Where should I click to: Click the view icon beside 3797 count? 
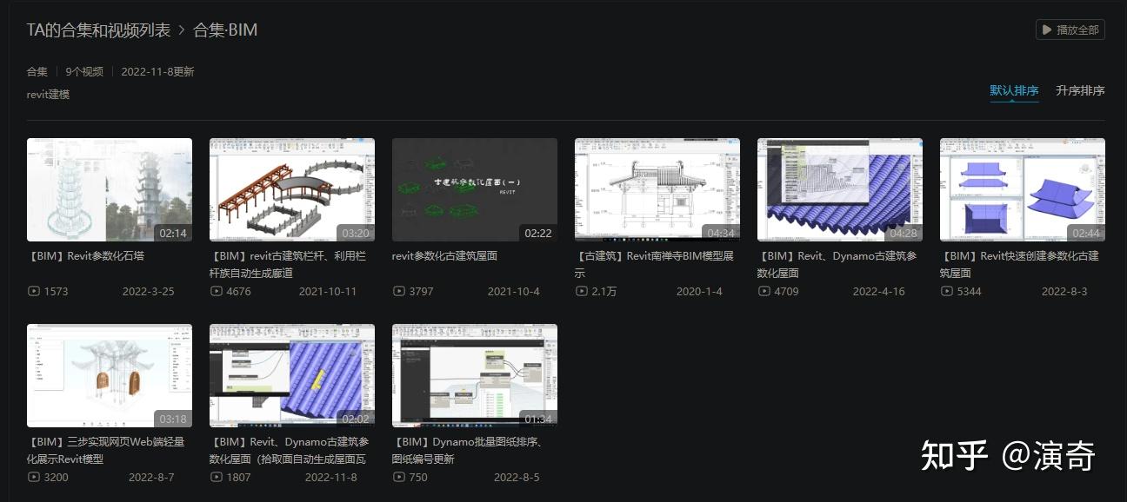397,291
